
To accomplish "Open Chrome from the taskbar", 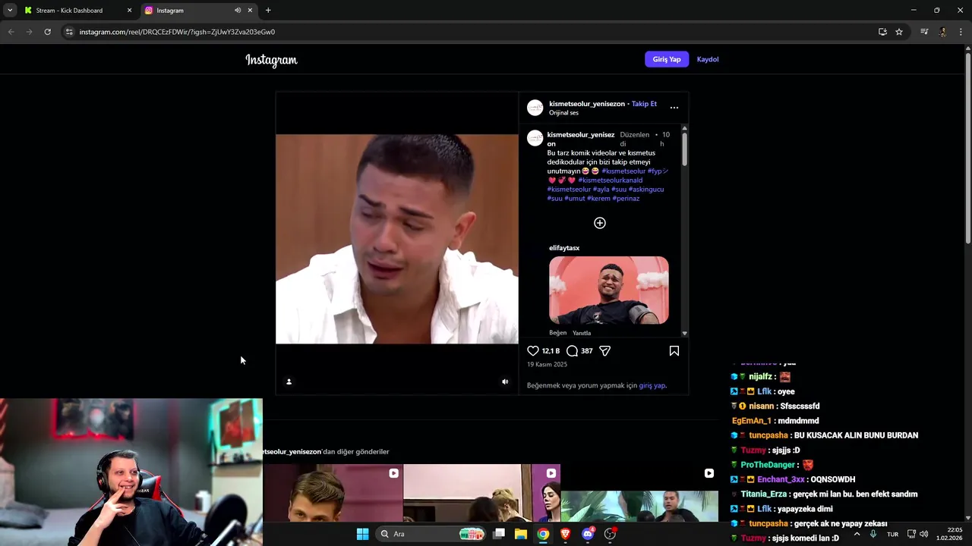I will 543,534.
